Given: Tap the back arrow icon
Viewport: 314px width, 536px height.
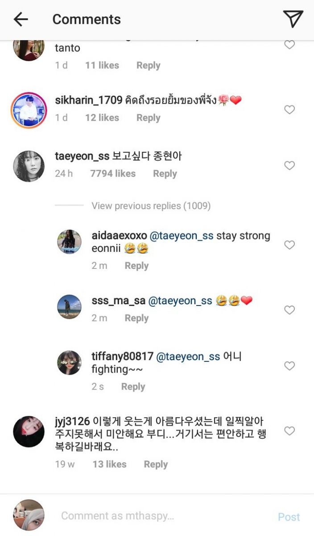Looking at the screenshot, I should pos(21,19).
